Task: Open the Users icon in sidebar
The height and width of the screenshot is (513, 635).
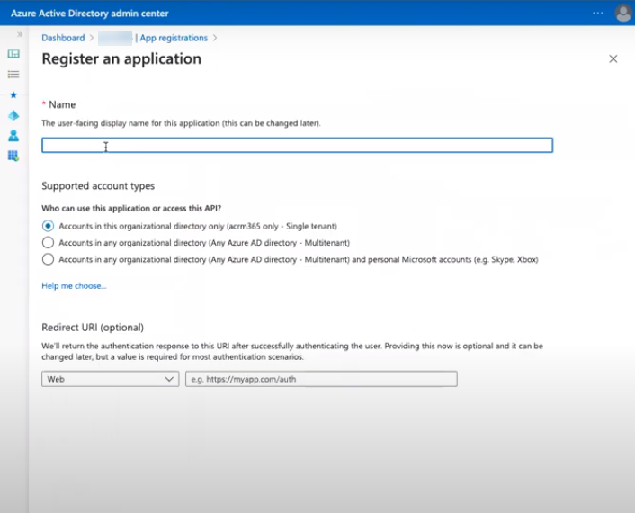Action: click(x=13, y=136)
